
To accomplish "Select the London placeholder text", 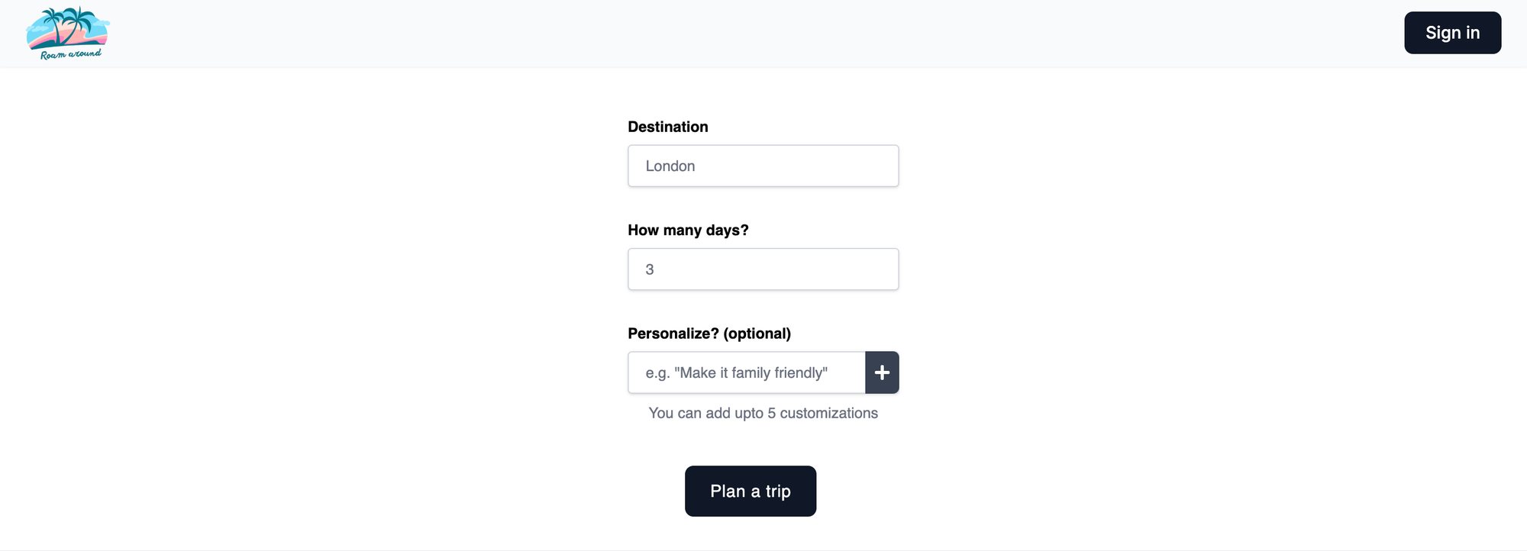I will point(670,166).
